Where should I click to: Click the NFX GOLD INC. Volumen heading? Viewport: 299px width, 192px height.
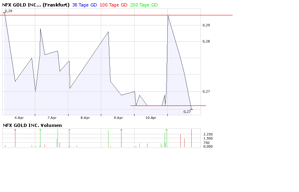[x=32, y=125]
